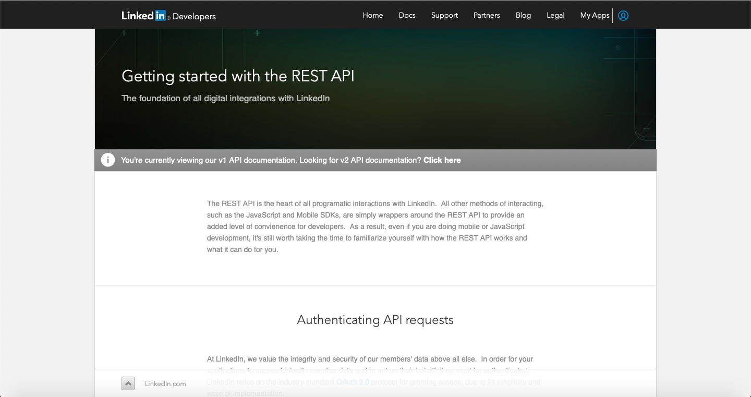The height and width of the screenshot is (397, 751).
Task: Click the LinkedIn.com footer link
Action: [x=165, y=383]
